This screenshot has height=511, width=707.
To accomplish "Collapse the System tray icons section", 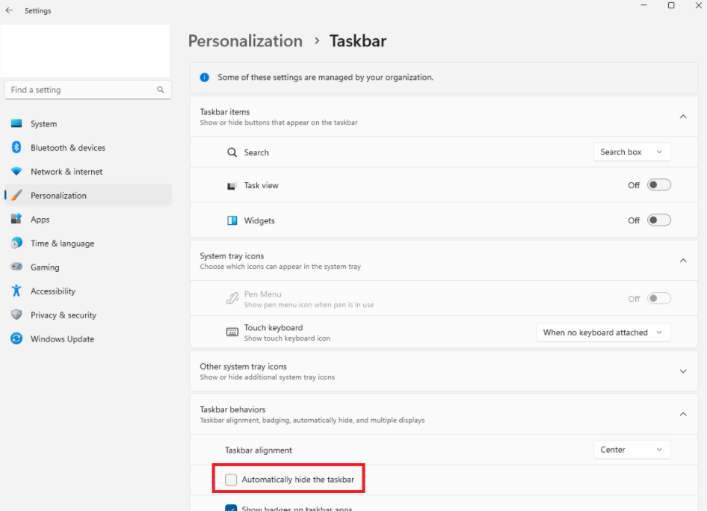I will tap(683, 261).
